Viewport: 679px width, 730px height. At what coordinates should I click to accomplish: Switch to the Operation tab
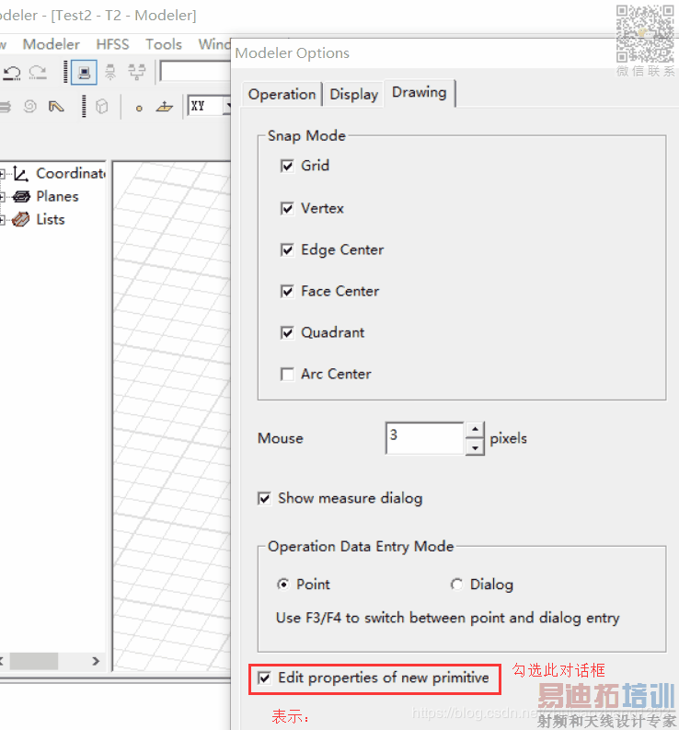[x=282, y=95]
